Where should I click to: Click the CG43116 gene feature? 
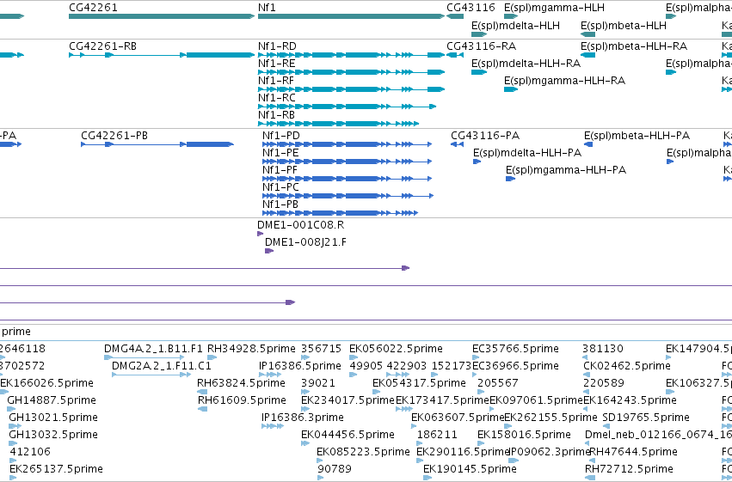455,16
